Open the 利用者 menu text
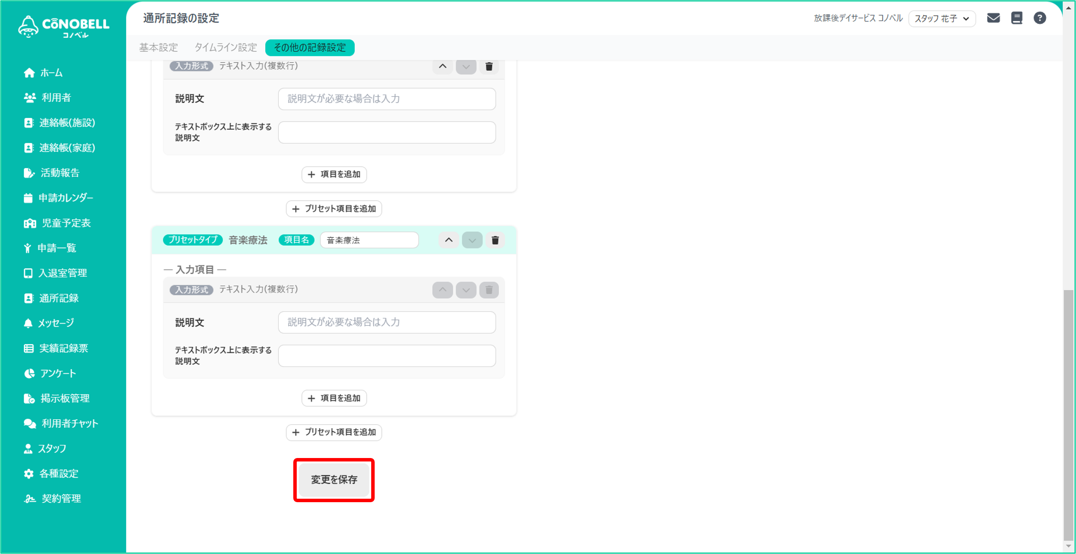1076x554 pixels. [56, 98]
